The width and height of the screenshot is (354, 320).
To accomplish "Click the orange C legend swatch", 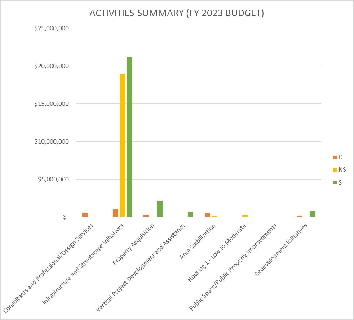I will pyautogui.click(x=335, y=157).
